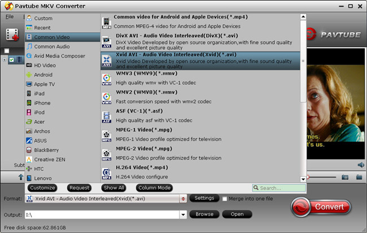Click the add video file icon
Viewport: 367px width, 233px height.
click(x=12, y=34)
